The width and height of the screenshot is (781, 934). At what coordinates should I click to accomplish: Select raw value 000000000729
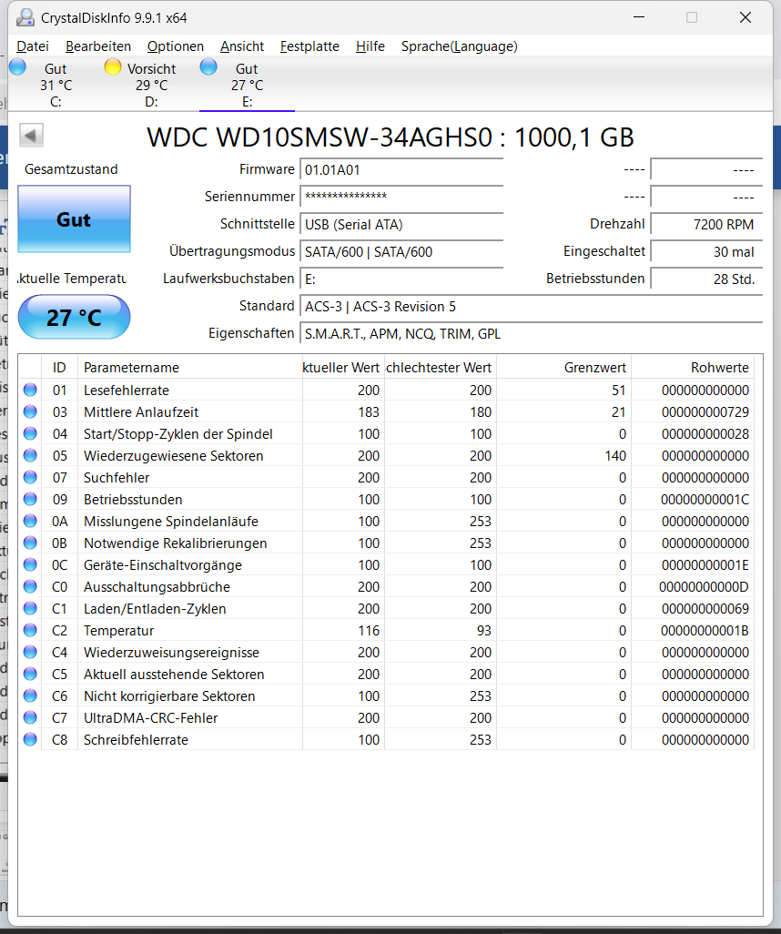705,411
